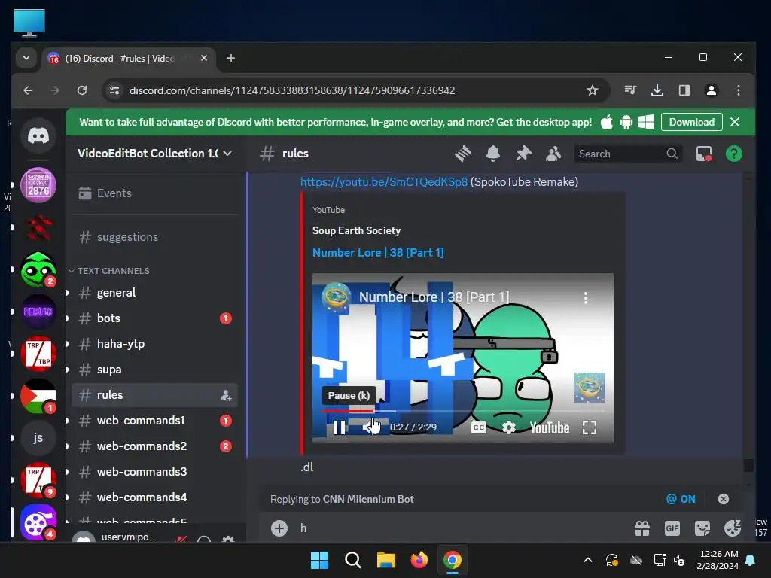Open notification settings bell in header
The image size is (771, 578).
493,154
